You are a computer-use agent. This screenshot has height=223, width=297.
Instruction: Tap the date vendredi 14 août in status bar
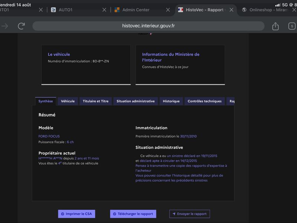15,5
